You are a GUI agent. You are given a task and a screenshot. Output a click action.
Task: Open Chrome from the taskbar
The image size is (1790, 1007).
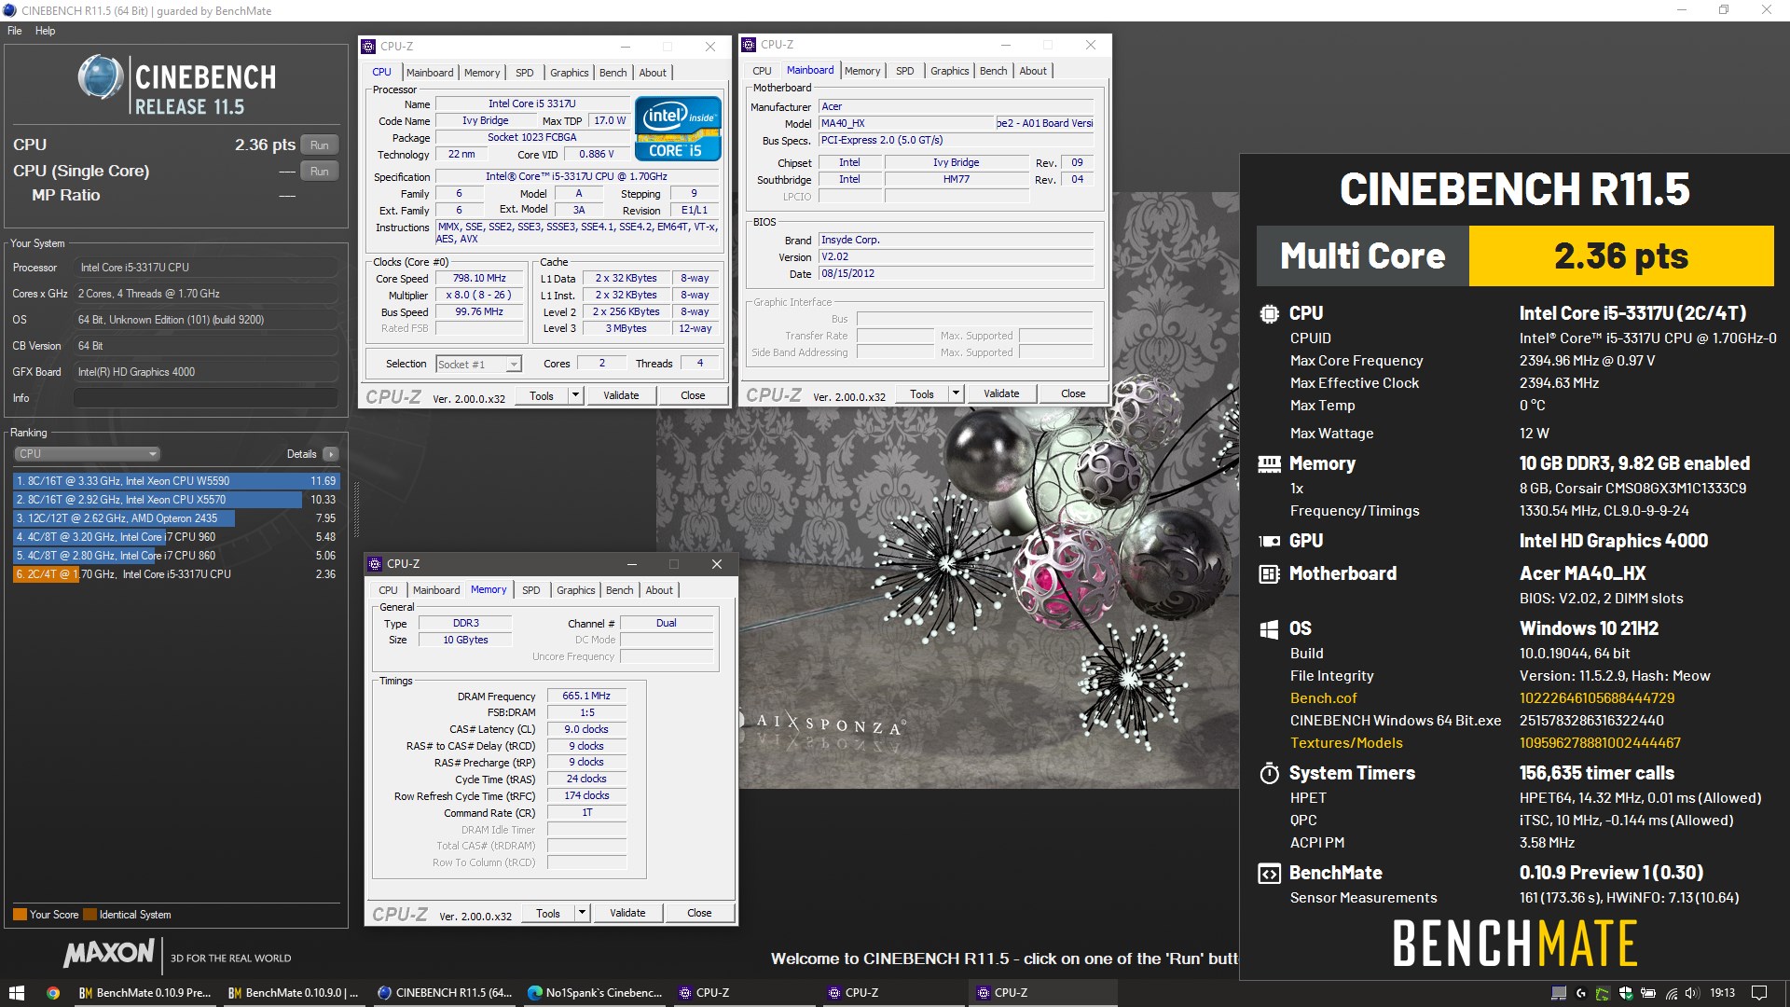click(x=53, y=993)
